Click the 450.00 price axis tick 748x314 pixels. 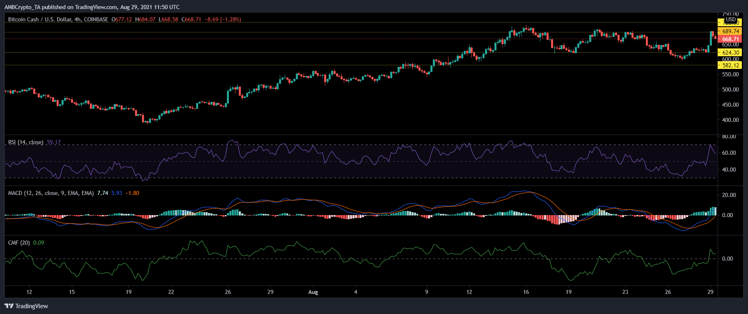731,105
